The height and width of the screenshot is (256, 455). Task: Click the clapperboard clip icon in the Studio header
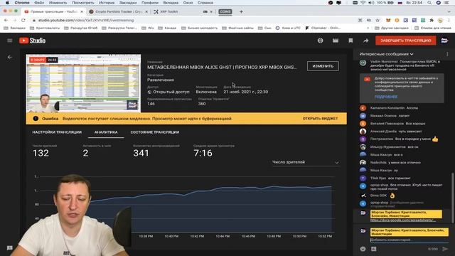[336, 41]
